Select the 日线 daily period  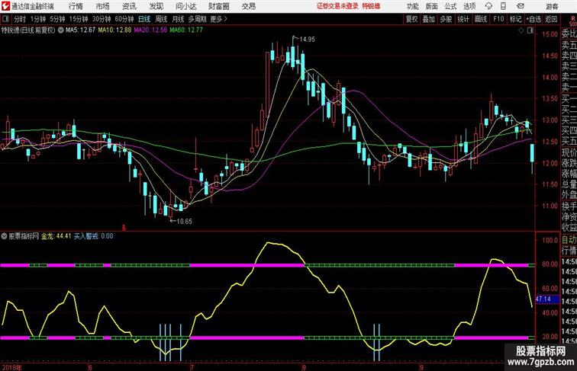coord(144,19)
